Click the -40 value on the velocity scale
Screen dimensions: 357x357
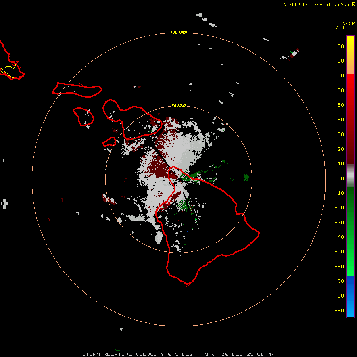pyautogui.click(x=339, y=237)
